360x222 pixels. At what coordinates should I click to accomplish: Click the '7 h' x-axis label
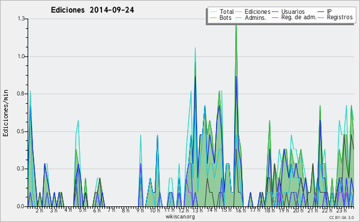(111, 210)
